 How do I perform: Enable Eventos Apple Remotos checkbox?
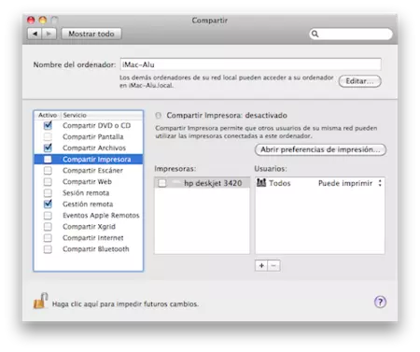[x=48, y=215]
